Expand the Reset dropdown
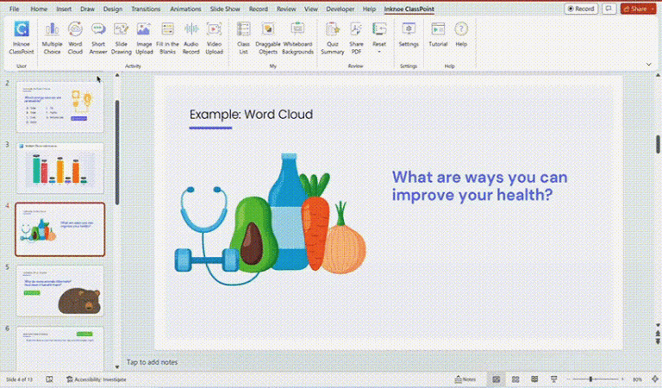The height and width of the screenshot is (388, 662). click(379, 37)
